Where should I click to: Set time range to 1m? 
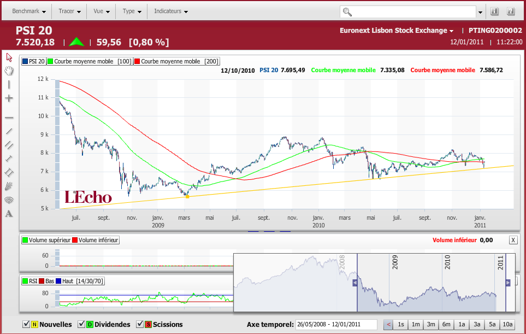click(x=416, y=324)
